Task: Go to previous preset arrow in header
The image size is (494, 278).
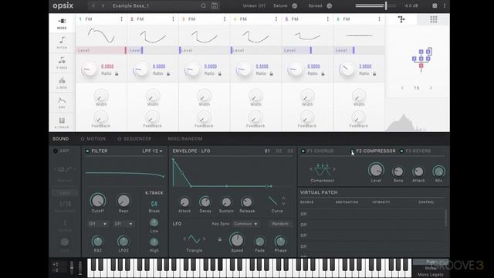Action: click(x=93, y=5)
